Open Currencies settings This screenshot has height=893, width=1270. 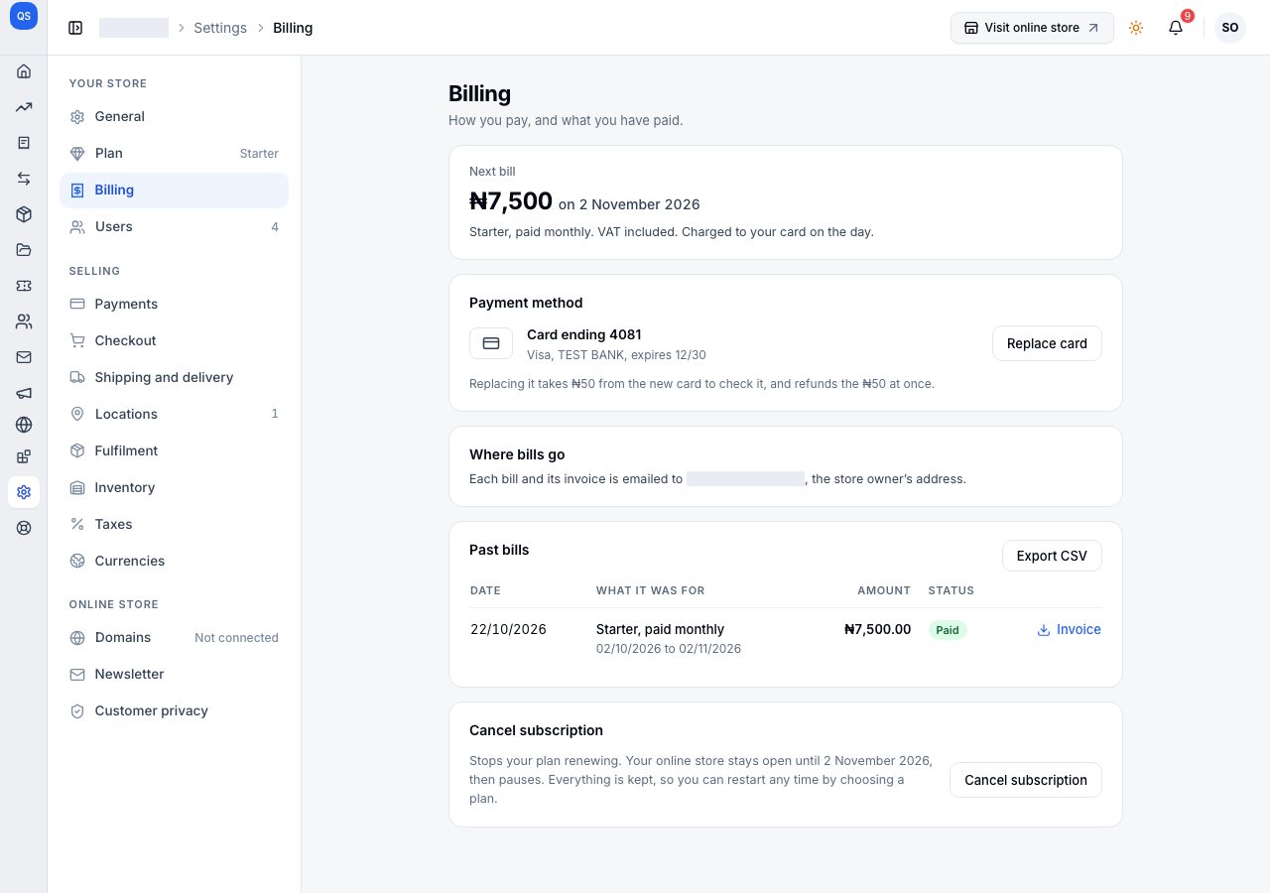click(174, 562)
